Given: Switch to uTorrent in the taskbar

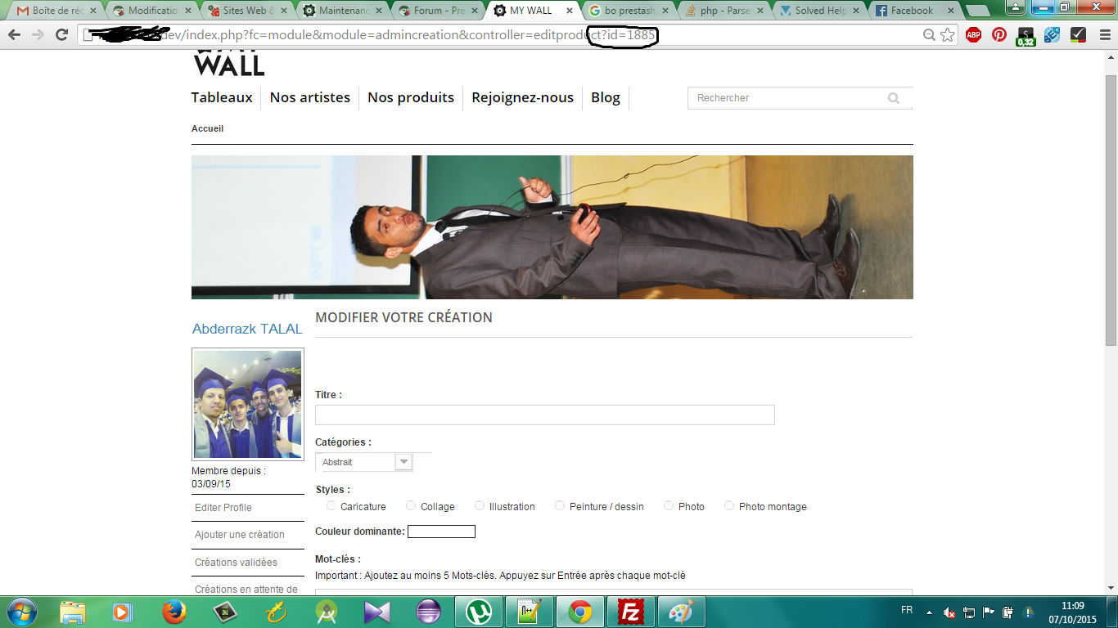Looking at the screenshot, I should click(479, 612).
